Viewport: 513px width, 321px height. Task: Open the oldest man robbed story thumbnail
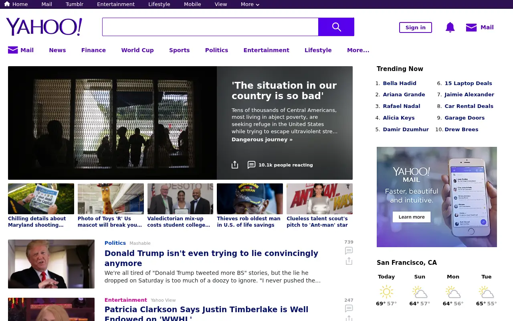click(x=250, y=199)
